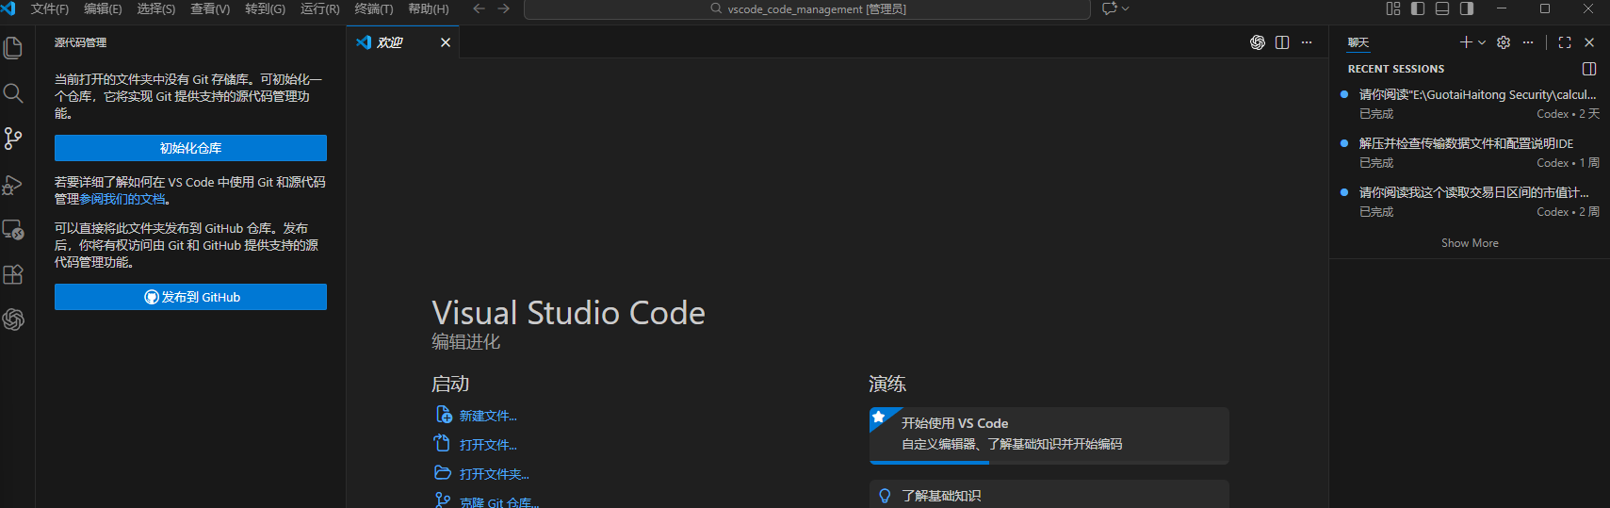This screenshot has width=1610, height=508.
Task: Open editor more actions ellipsis menu
Action: (x=1307, y=42)
